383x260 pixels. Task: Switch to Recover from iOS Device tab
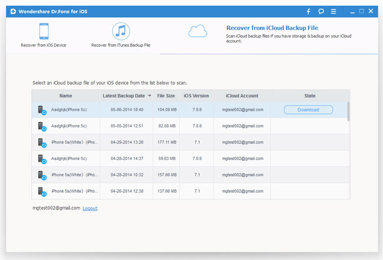[x=44, y=45]
